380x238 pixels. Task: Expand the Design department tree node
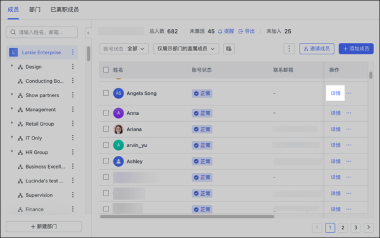coord(11,66)
